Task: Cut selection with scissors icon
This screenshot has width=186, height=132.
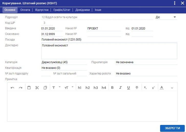Action: (37, 88)
